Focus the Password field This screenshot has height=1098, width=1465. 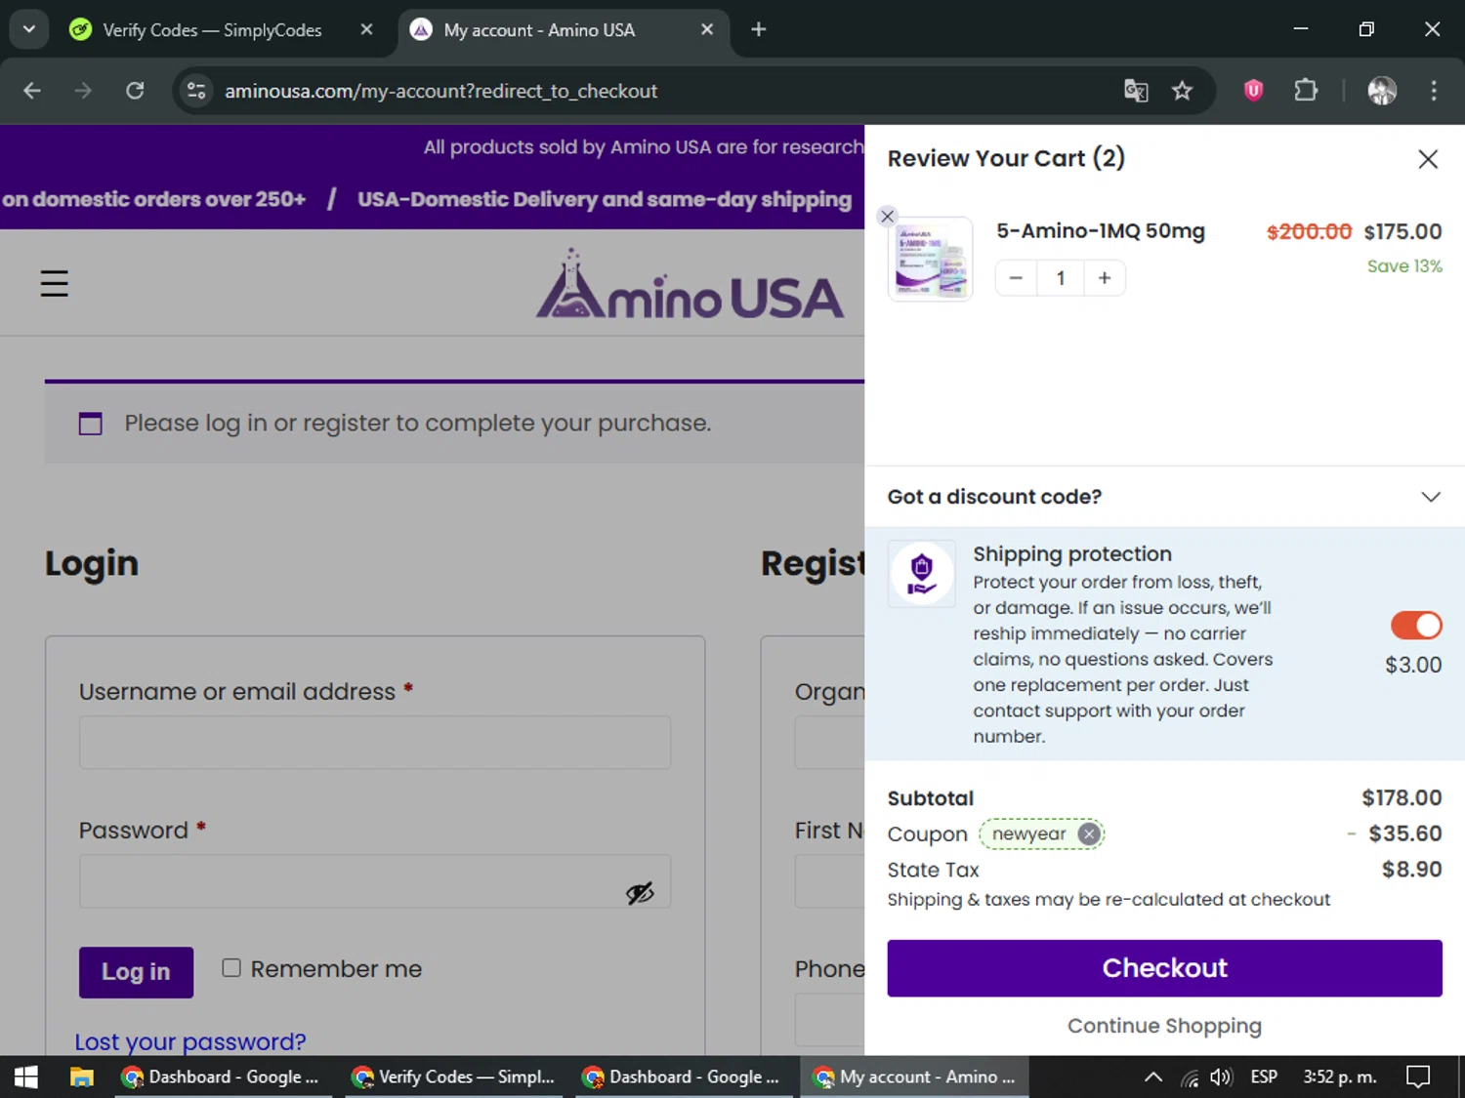coord(375,881)
